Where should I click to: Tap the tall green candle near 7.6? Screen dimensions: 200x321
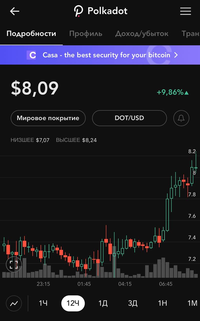(167, 214)
